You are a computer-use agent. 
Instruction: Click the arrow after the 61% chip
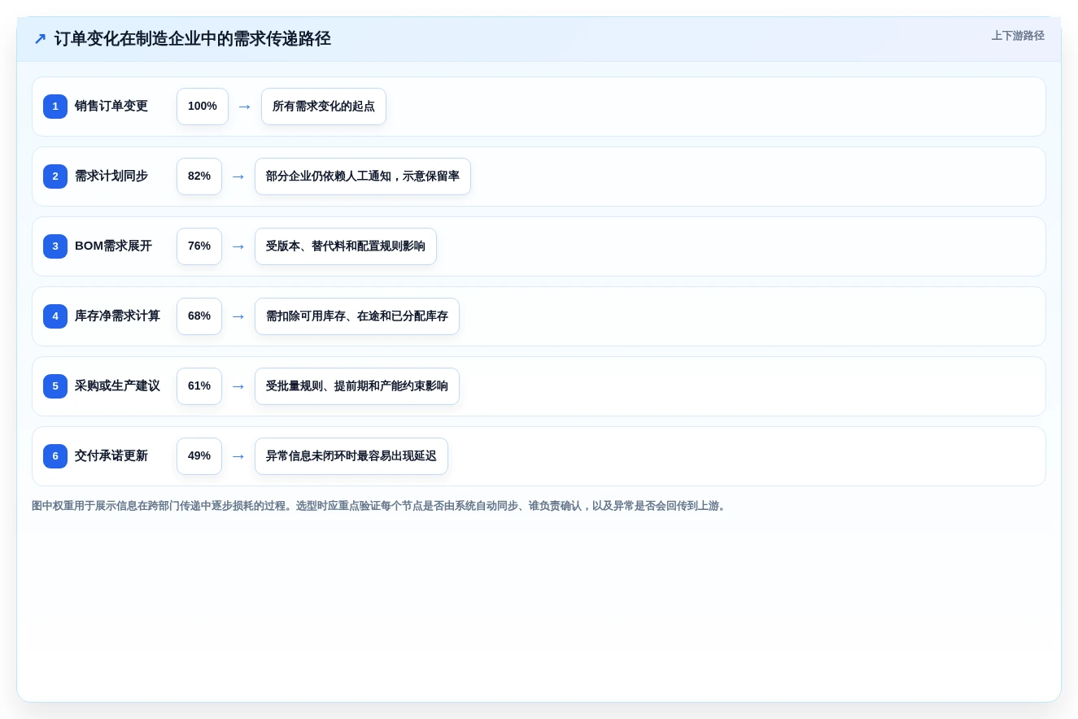(x=238, y=386)
